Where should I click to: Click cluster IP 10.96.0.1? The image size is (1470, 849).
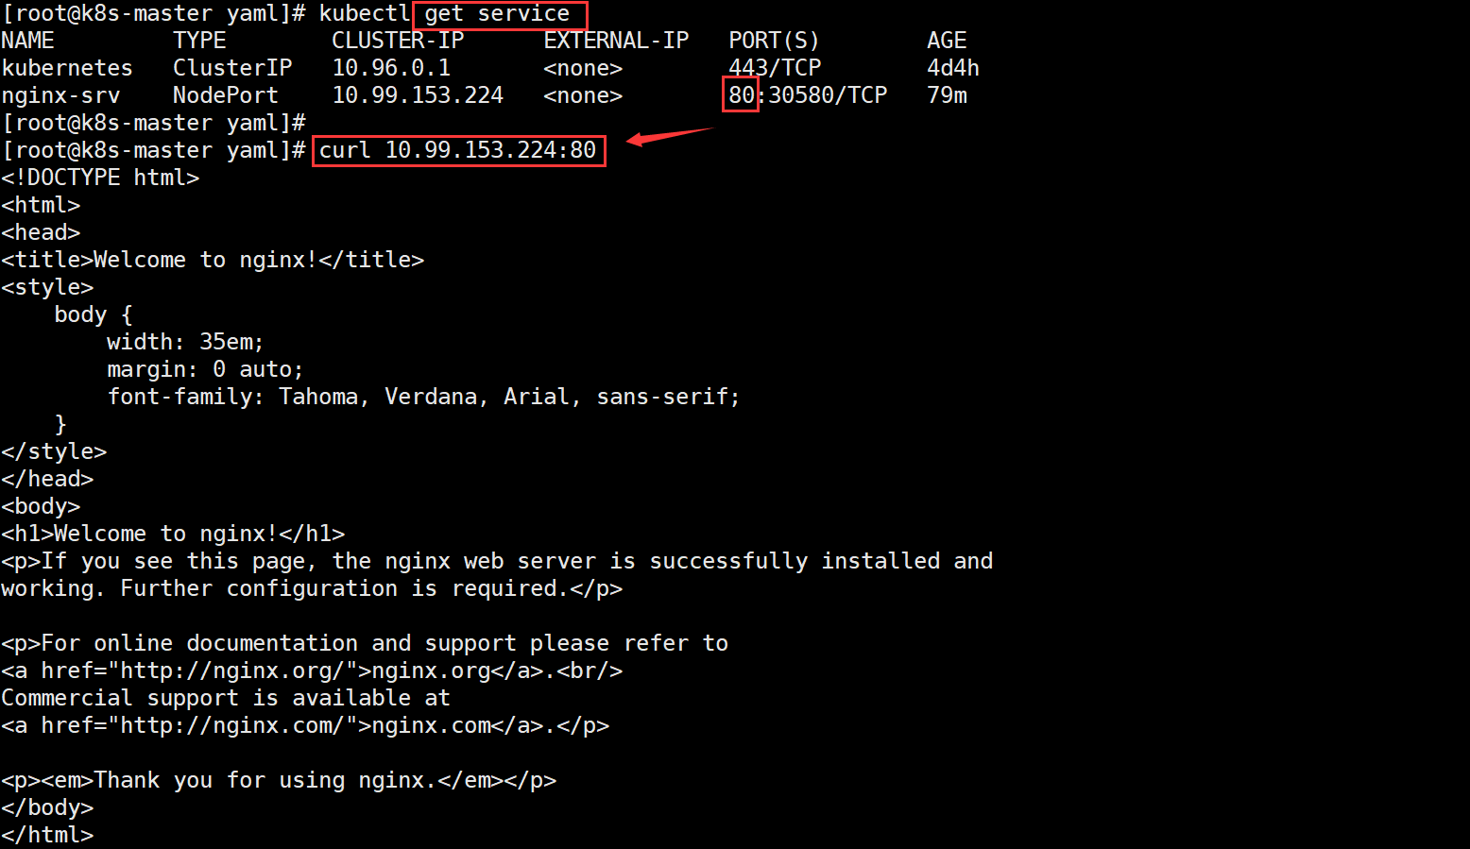point(391,68)
